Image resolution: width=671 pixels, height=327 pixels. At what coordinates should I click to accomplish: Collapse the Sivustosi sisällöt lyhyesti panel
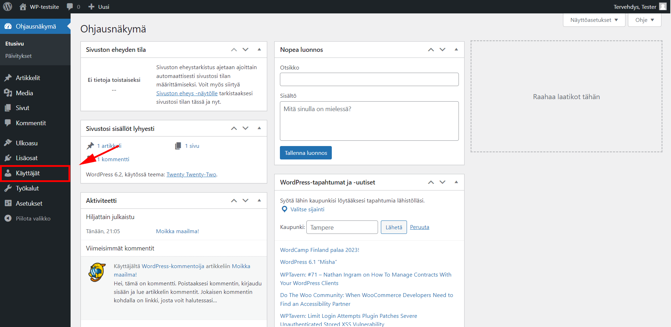coord(259,128)
